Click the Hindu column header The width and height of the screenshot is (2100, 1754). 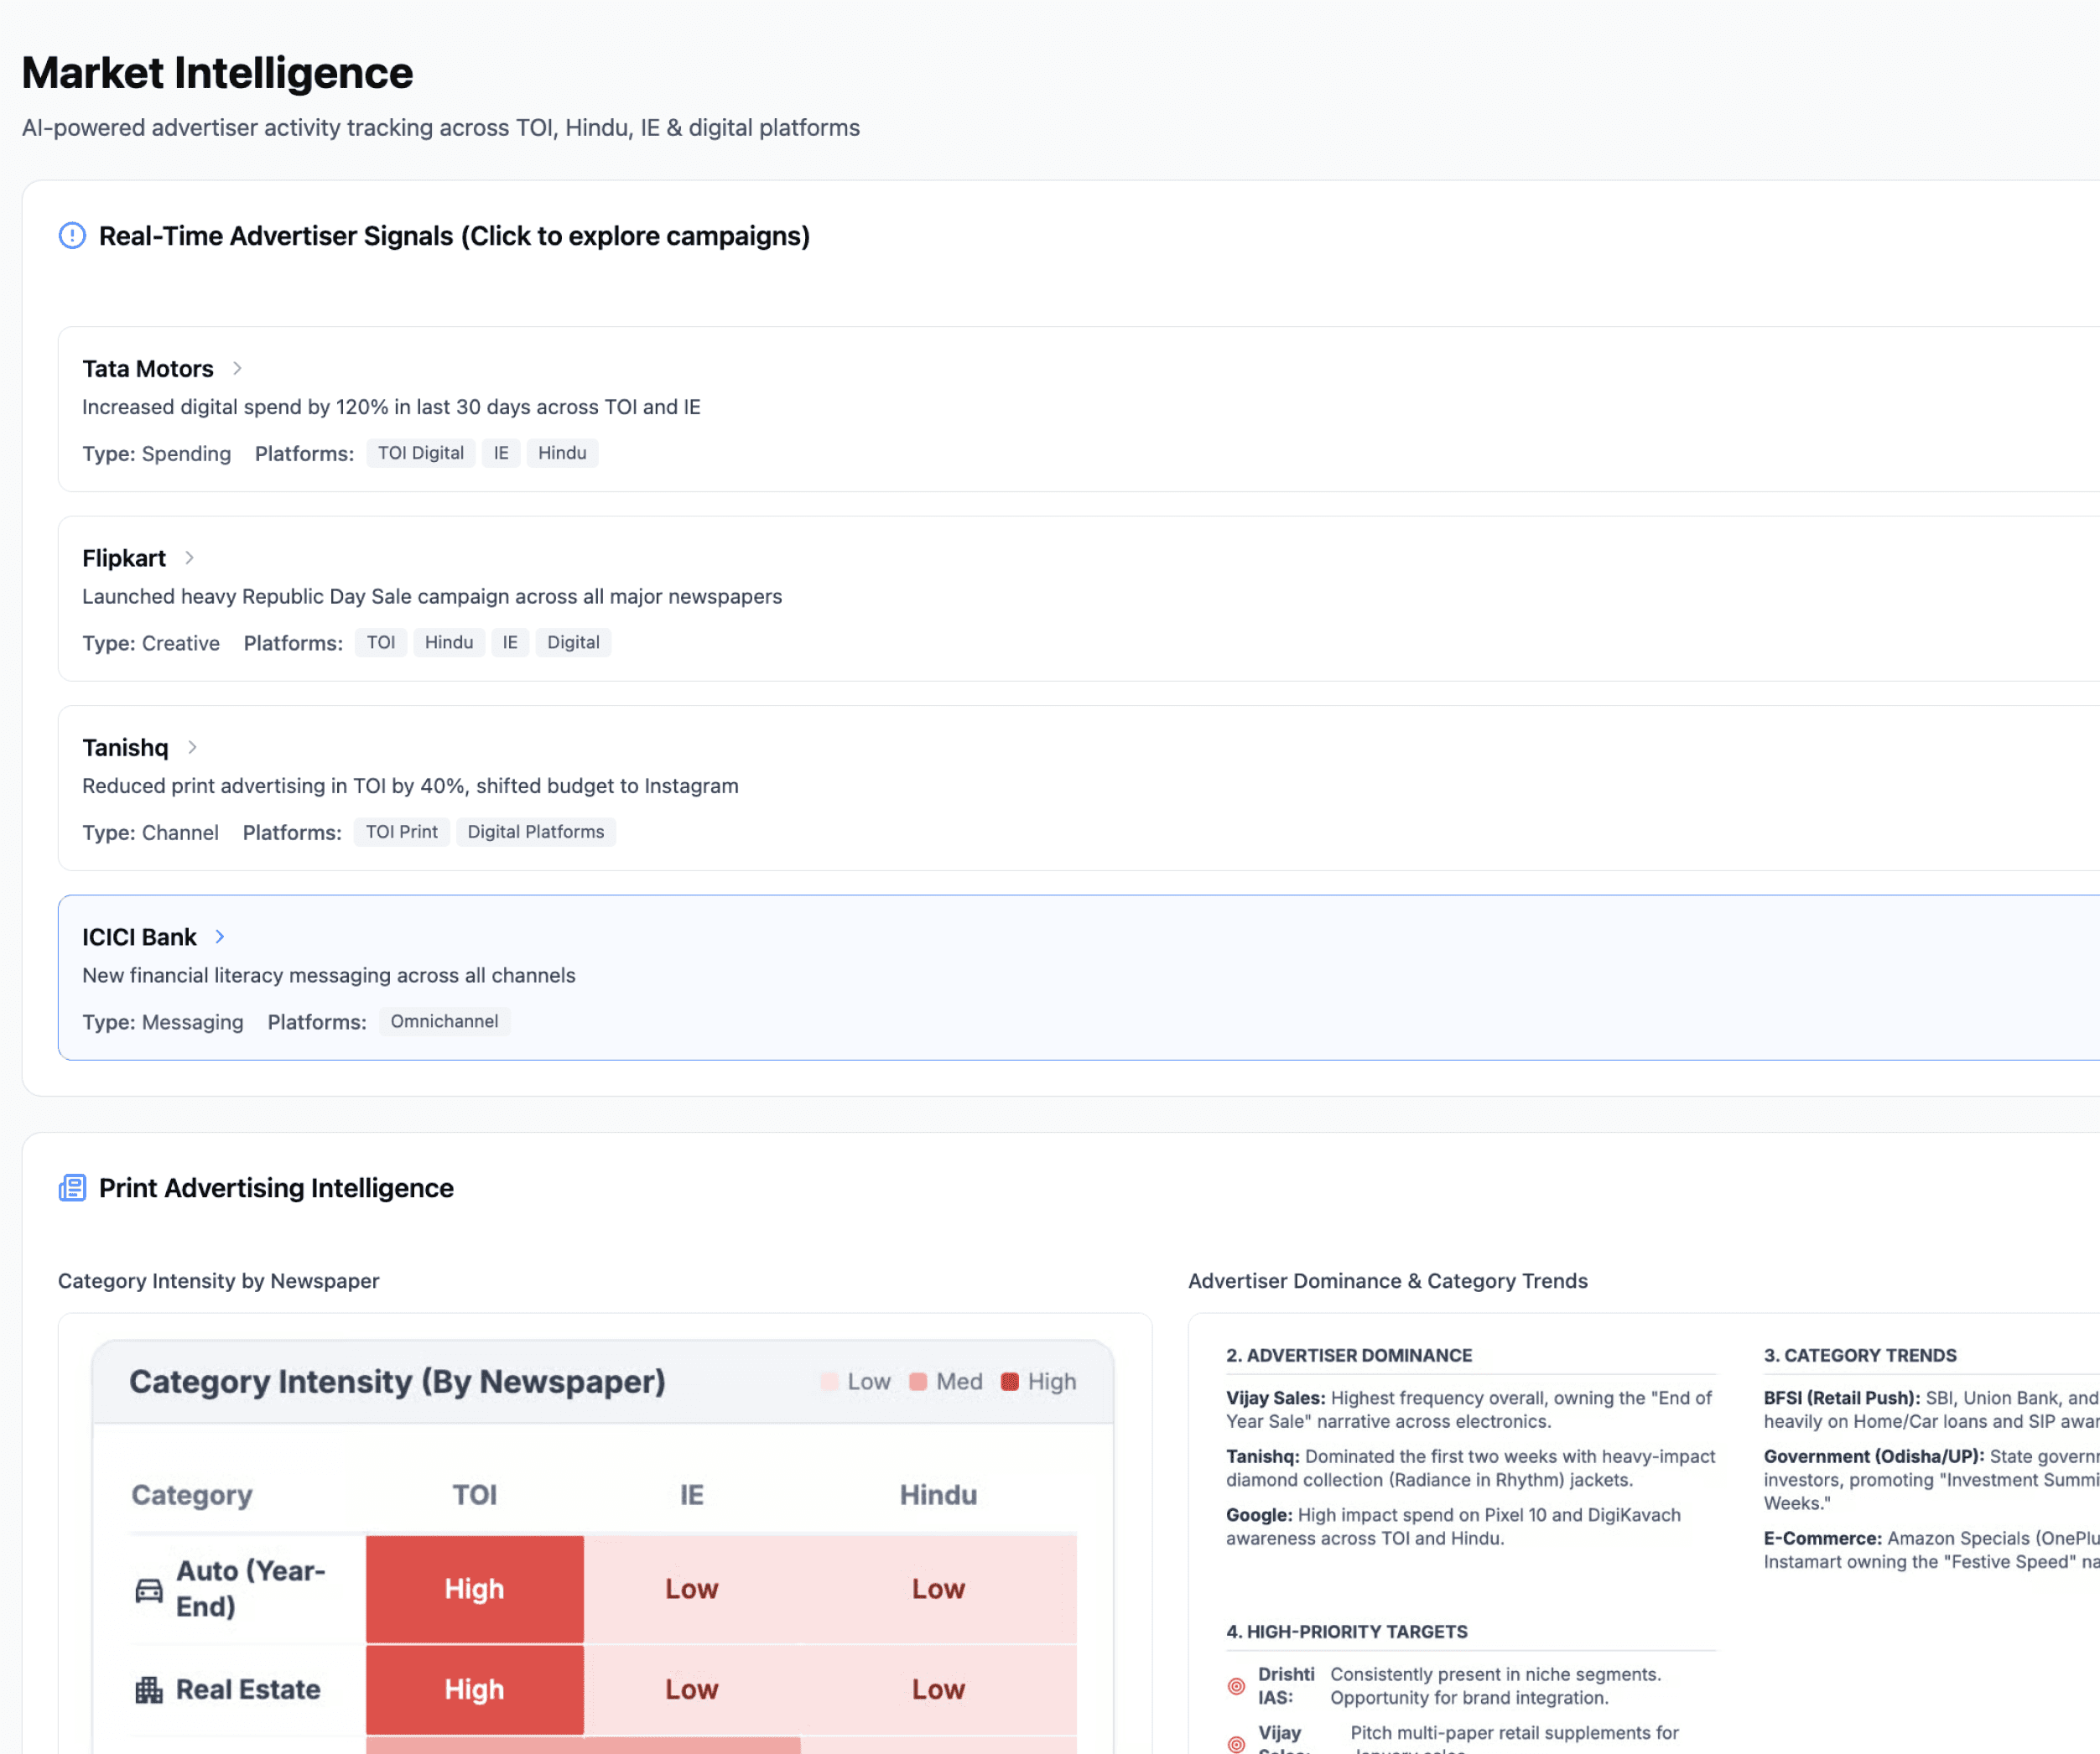point(937,1495)
